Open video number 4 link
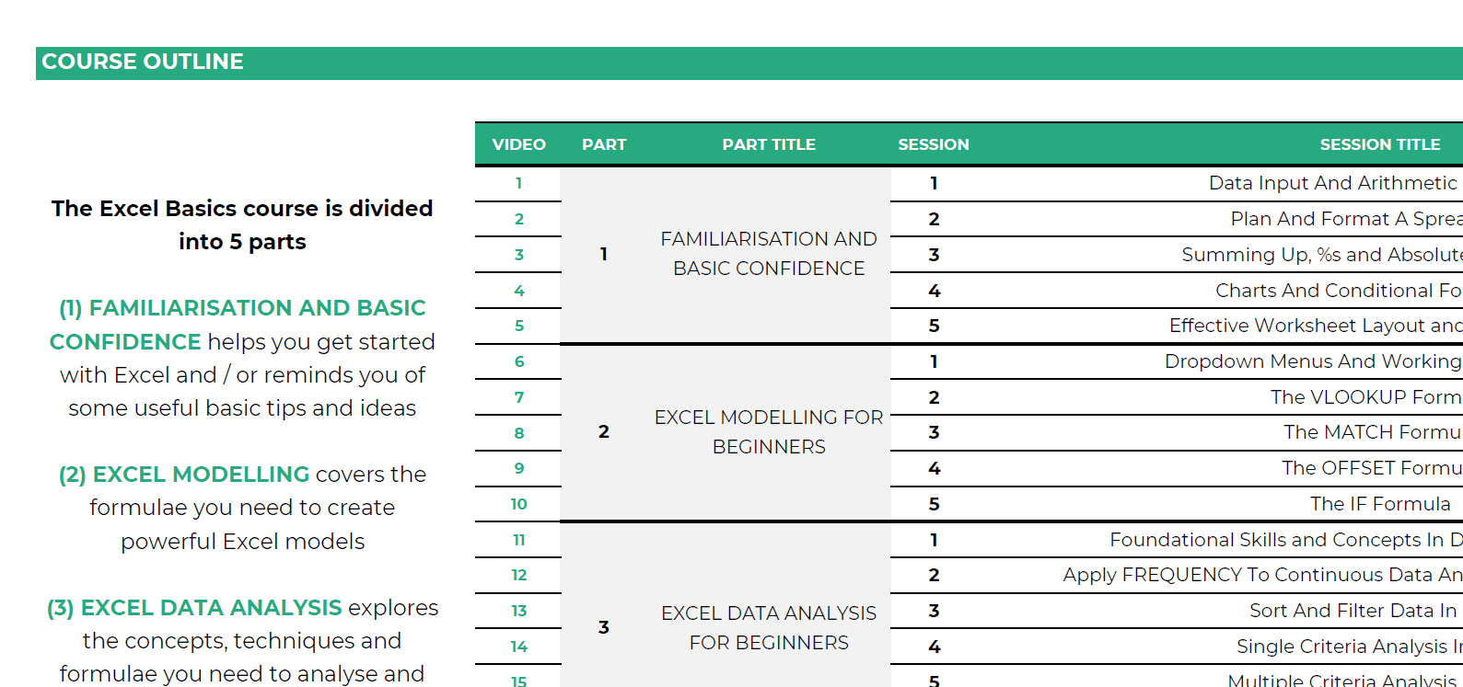This screenshot has height=687, width=1463. tap(518, 291)
